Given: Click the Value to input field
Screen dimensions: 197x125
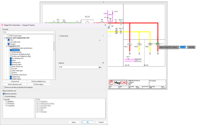Looking at the screenshot, I should click(x=78, y=67).
